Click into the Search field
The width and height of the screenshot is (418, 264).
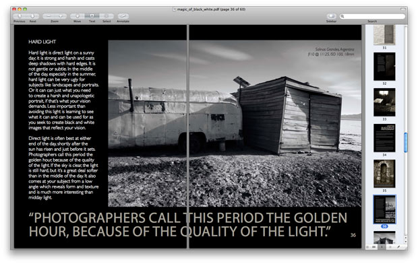click(x=372, y=16)
